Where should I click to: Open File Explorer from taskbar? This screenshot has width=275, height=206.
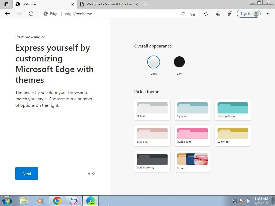pos(24,201)
